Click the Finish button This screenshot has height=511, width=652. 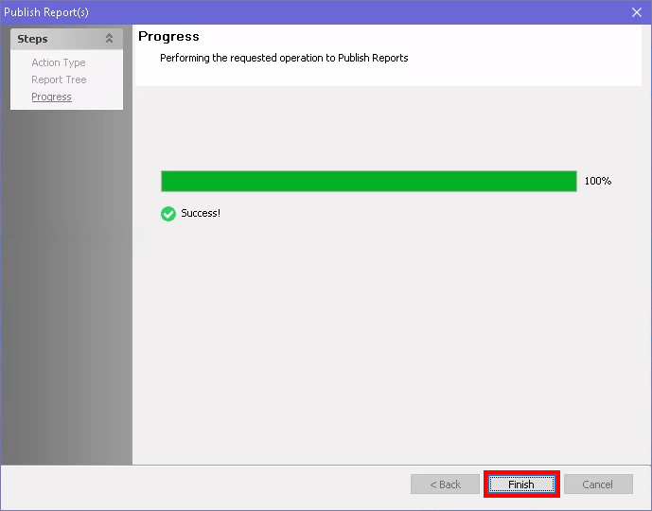[x=521, y=485]
